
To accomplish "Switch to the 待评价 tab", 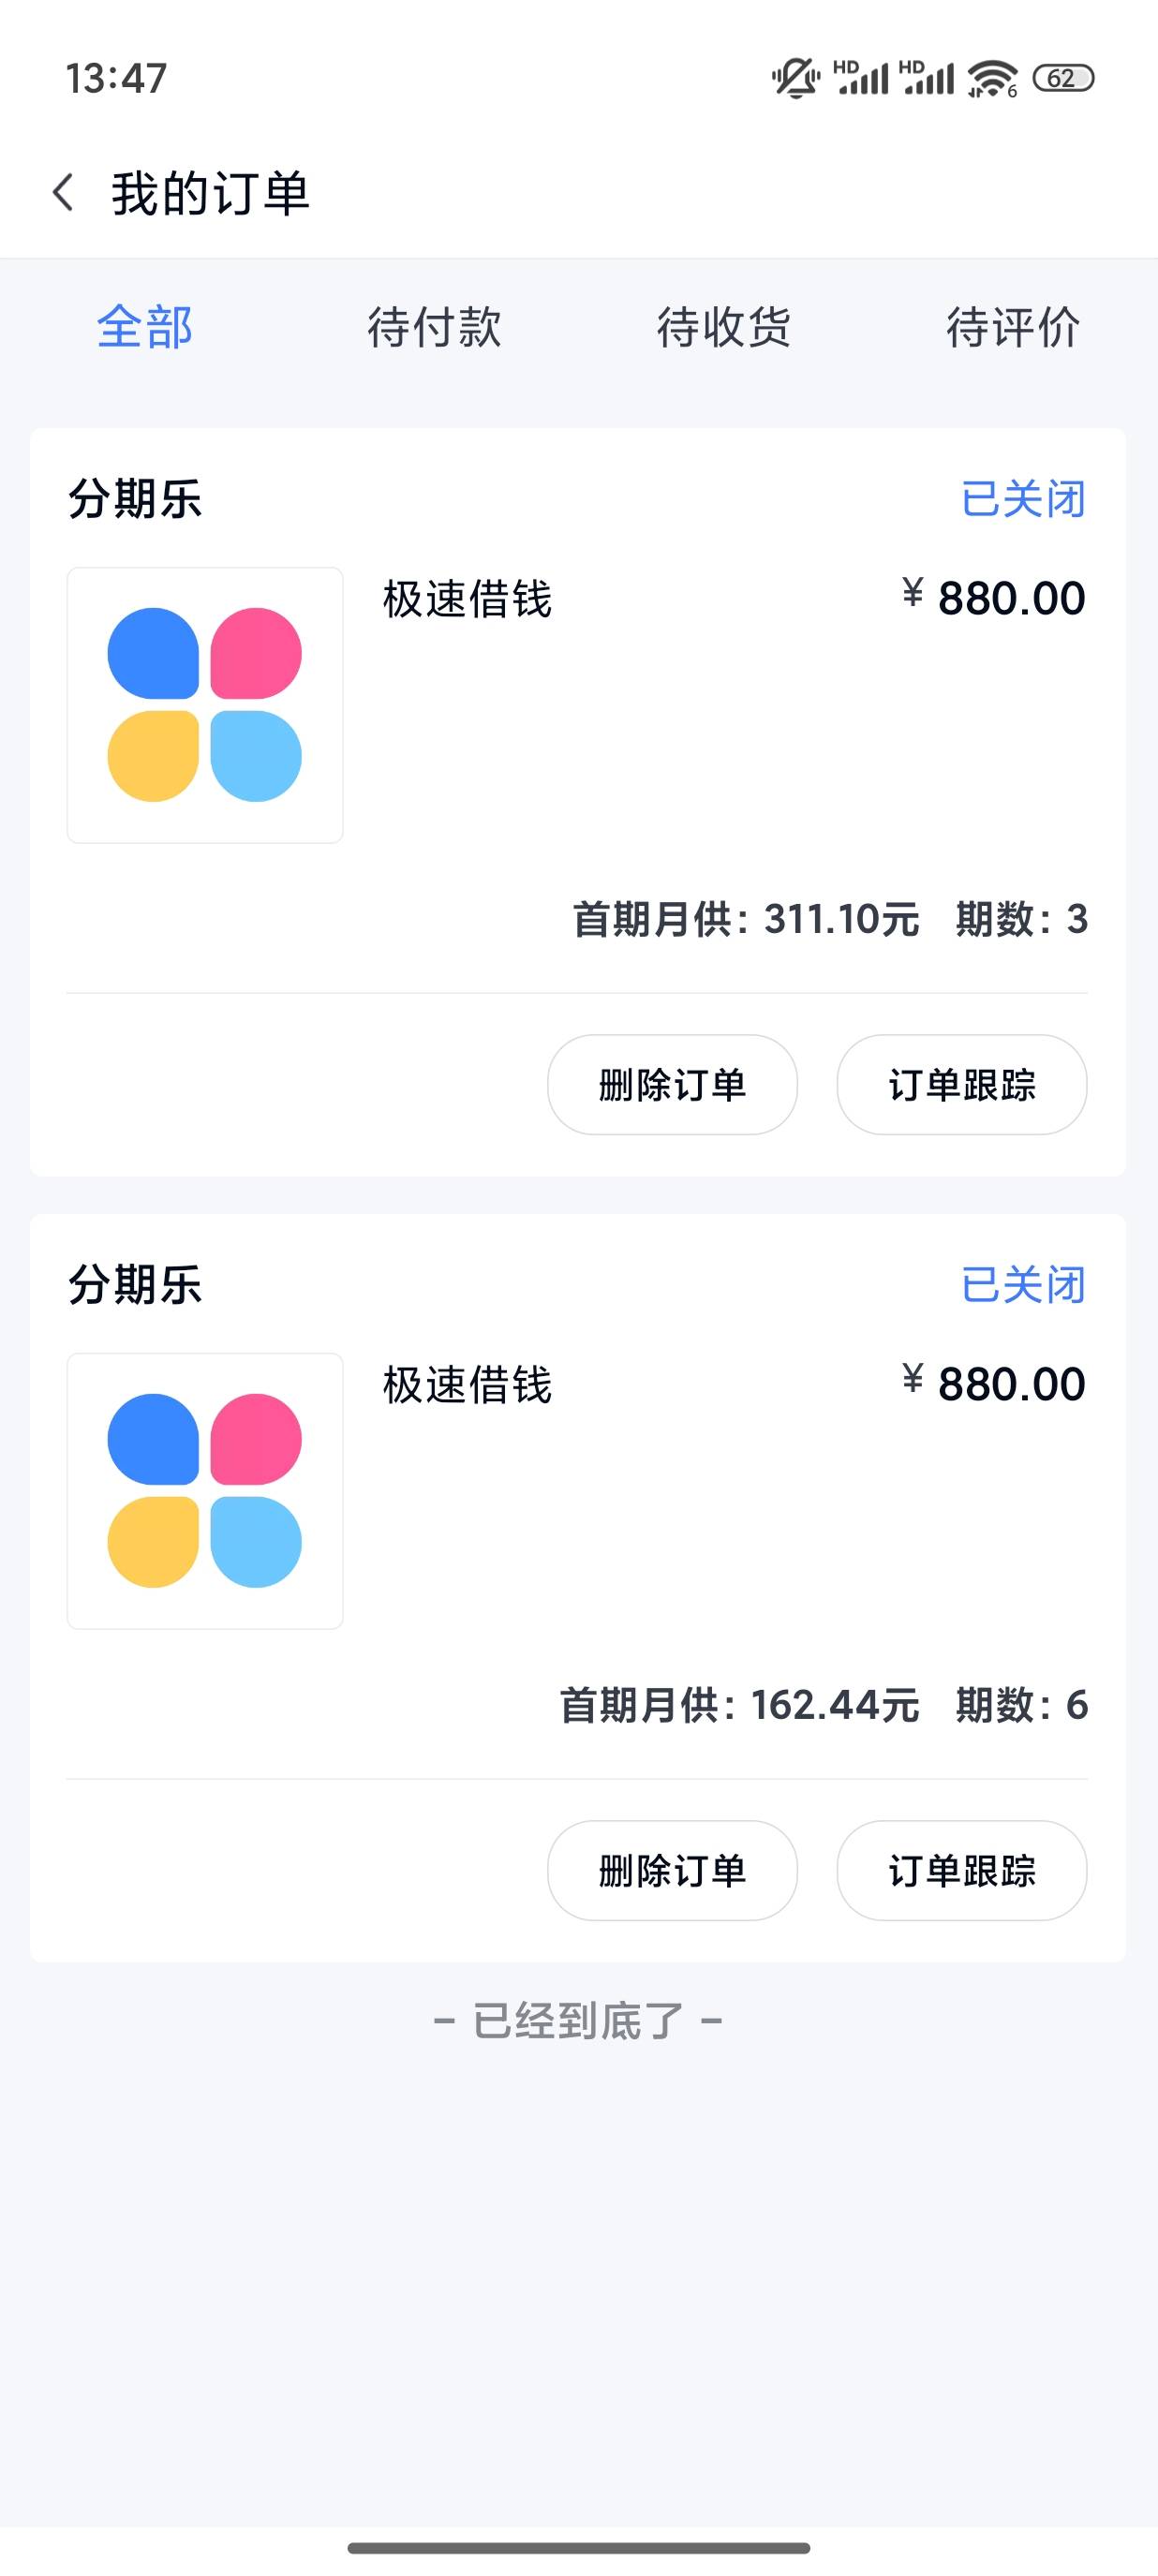I will coord(1013,327).
